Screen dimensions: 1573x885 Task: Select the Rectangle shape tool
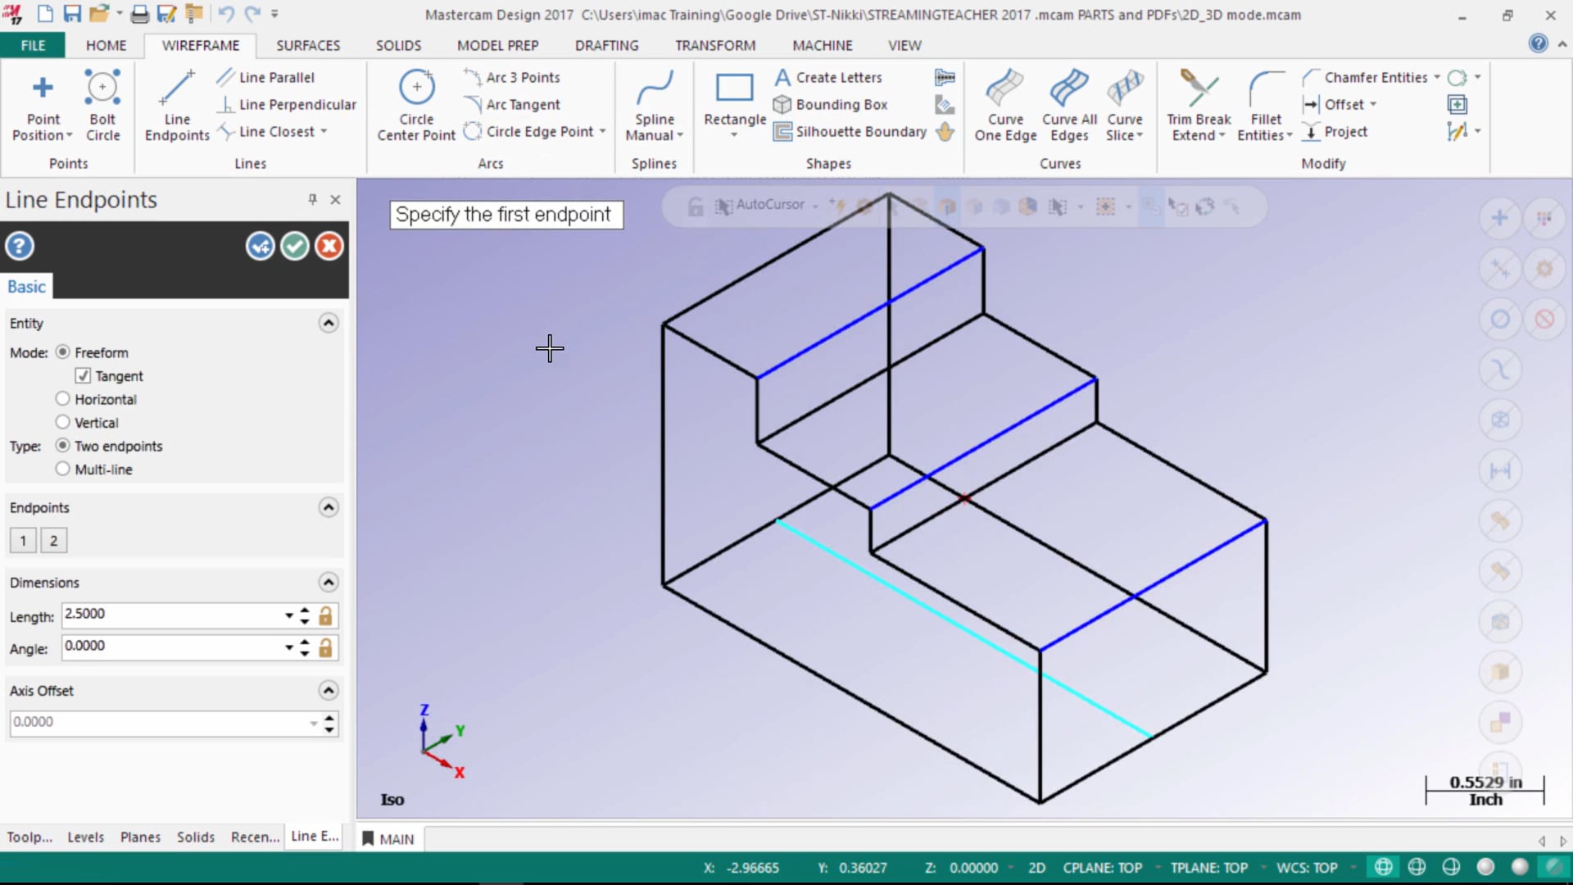tap(735, 104)
